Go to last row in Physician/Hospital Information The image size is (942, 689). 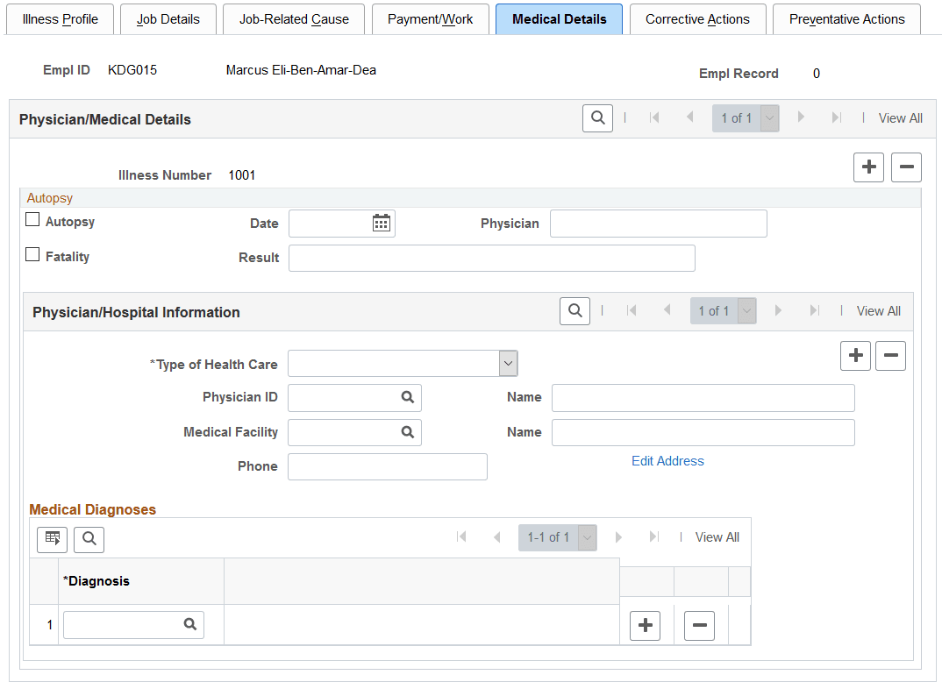coord(814,310)
